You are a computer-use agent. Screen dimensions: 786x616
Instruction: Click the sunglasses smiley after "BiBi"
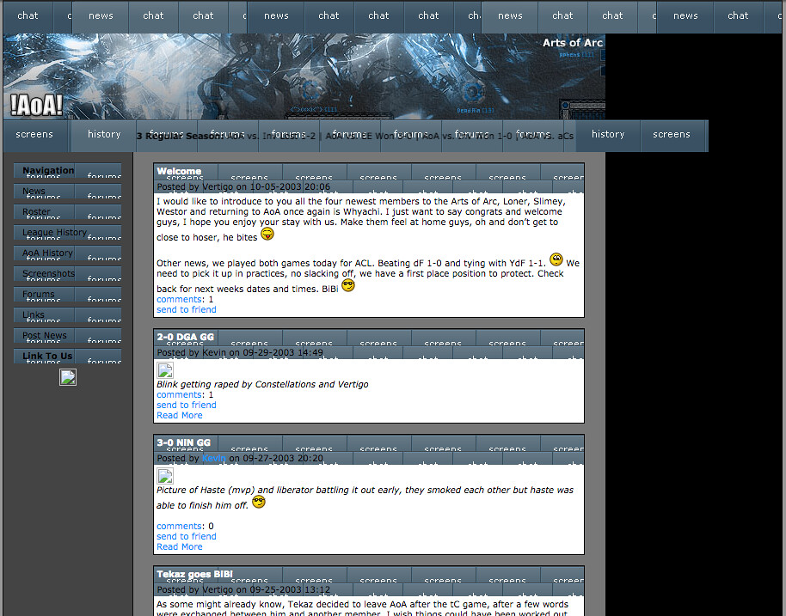click(x=348, y=285)
